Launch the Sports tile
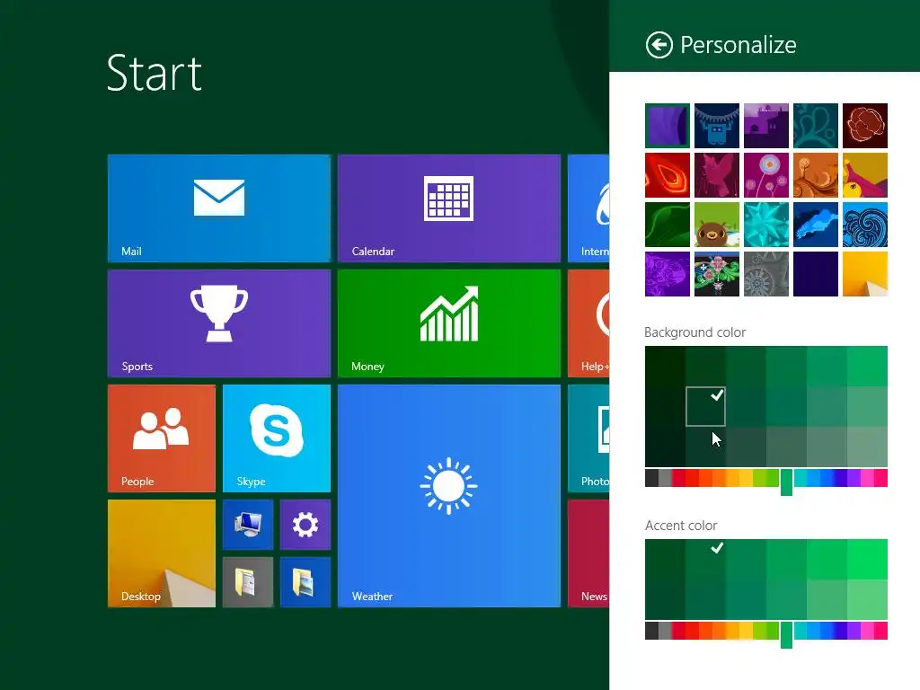This screenshot has height=690, width=920. (x=219, y=323)
